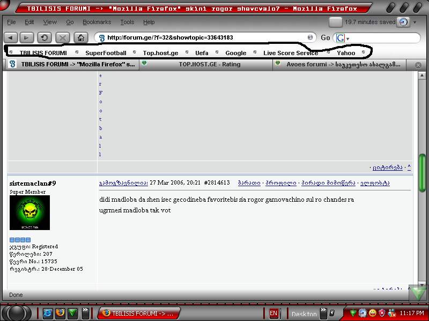Viewport: 429px width, 321px height.
Task: Click the Done status bar text
Action: tap(16, 295)
